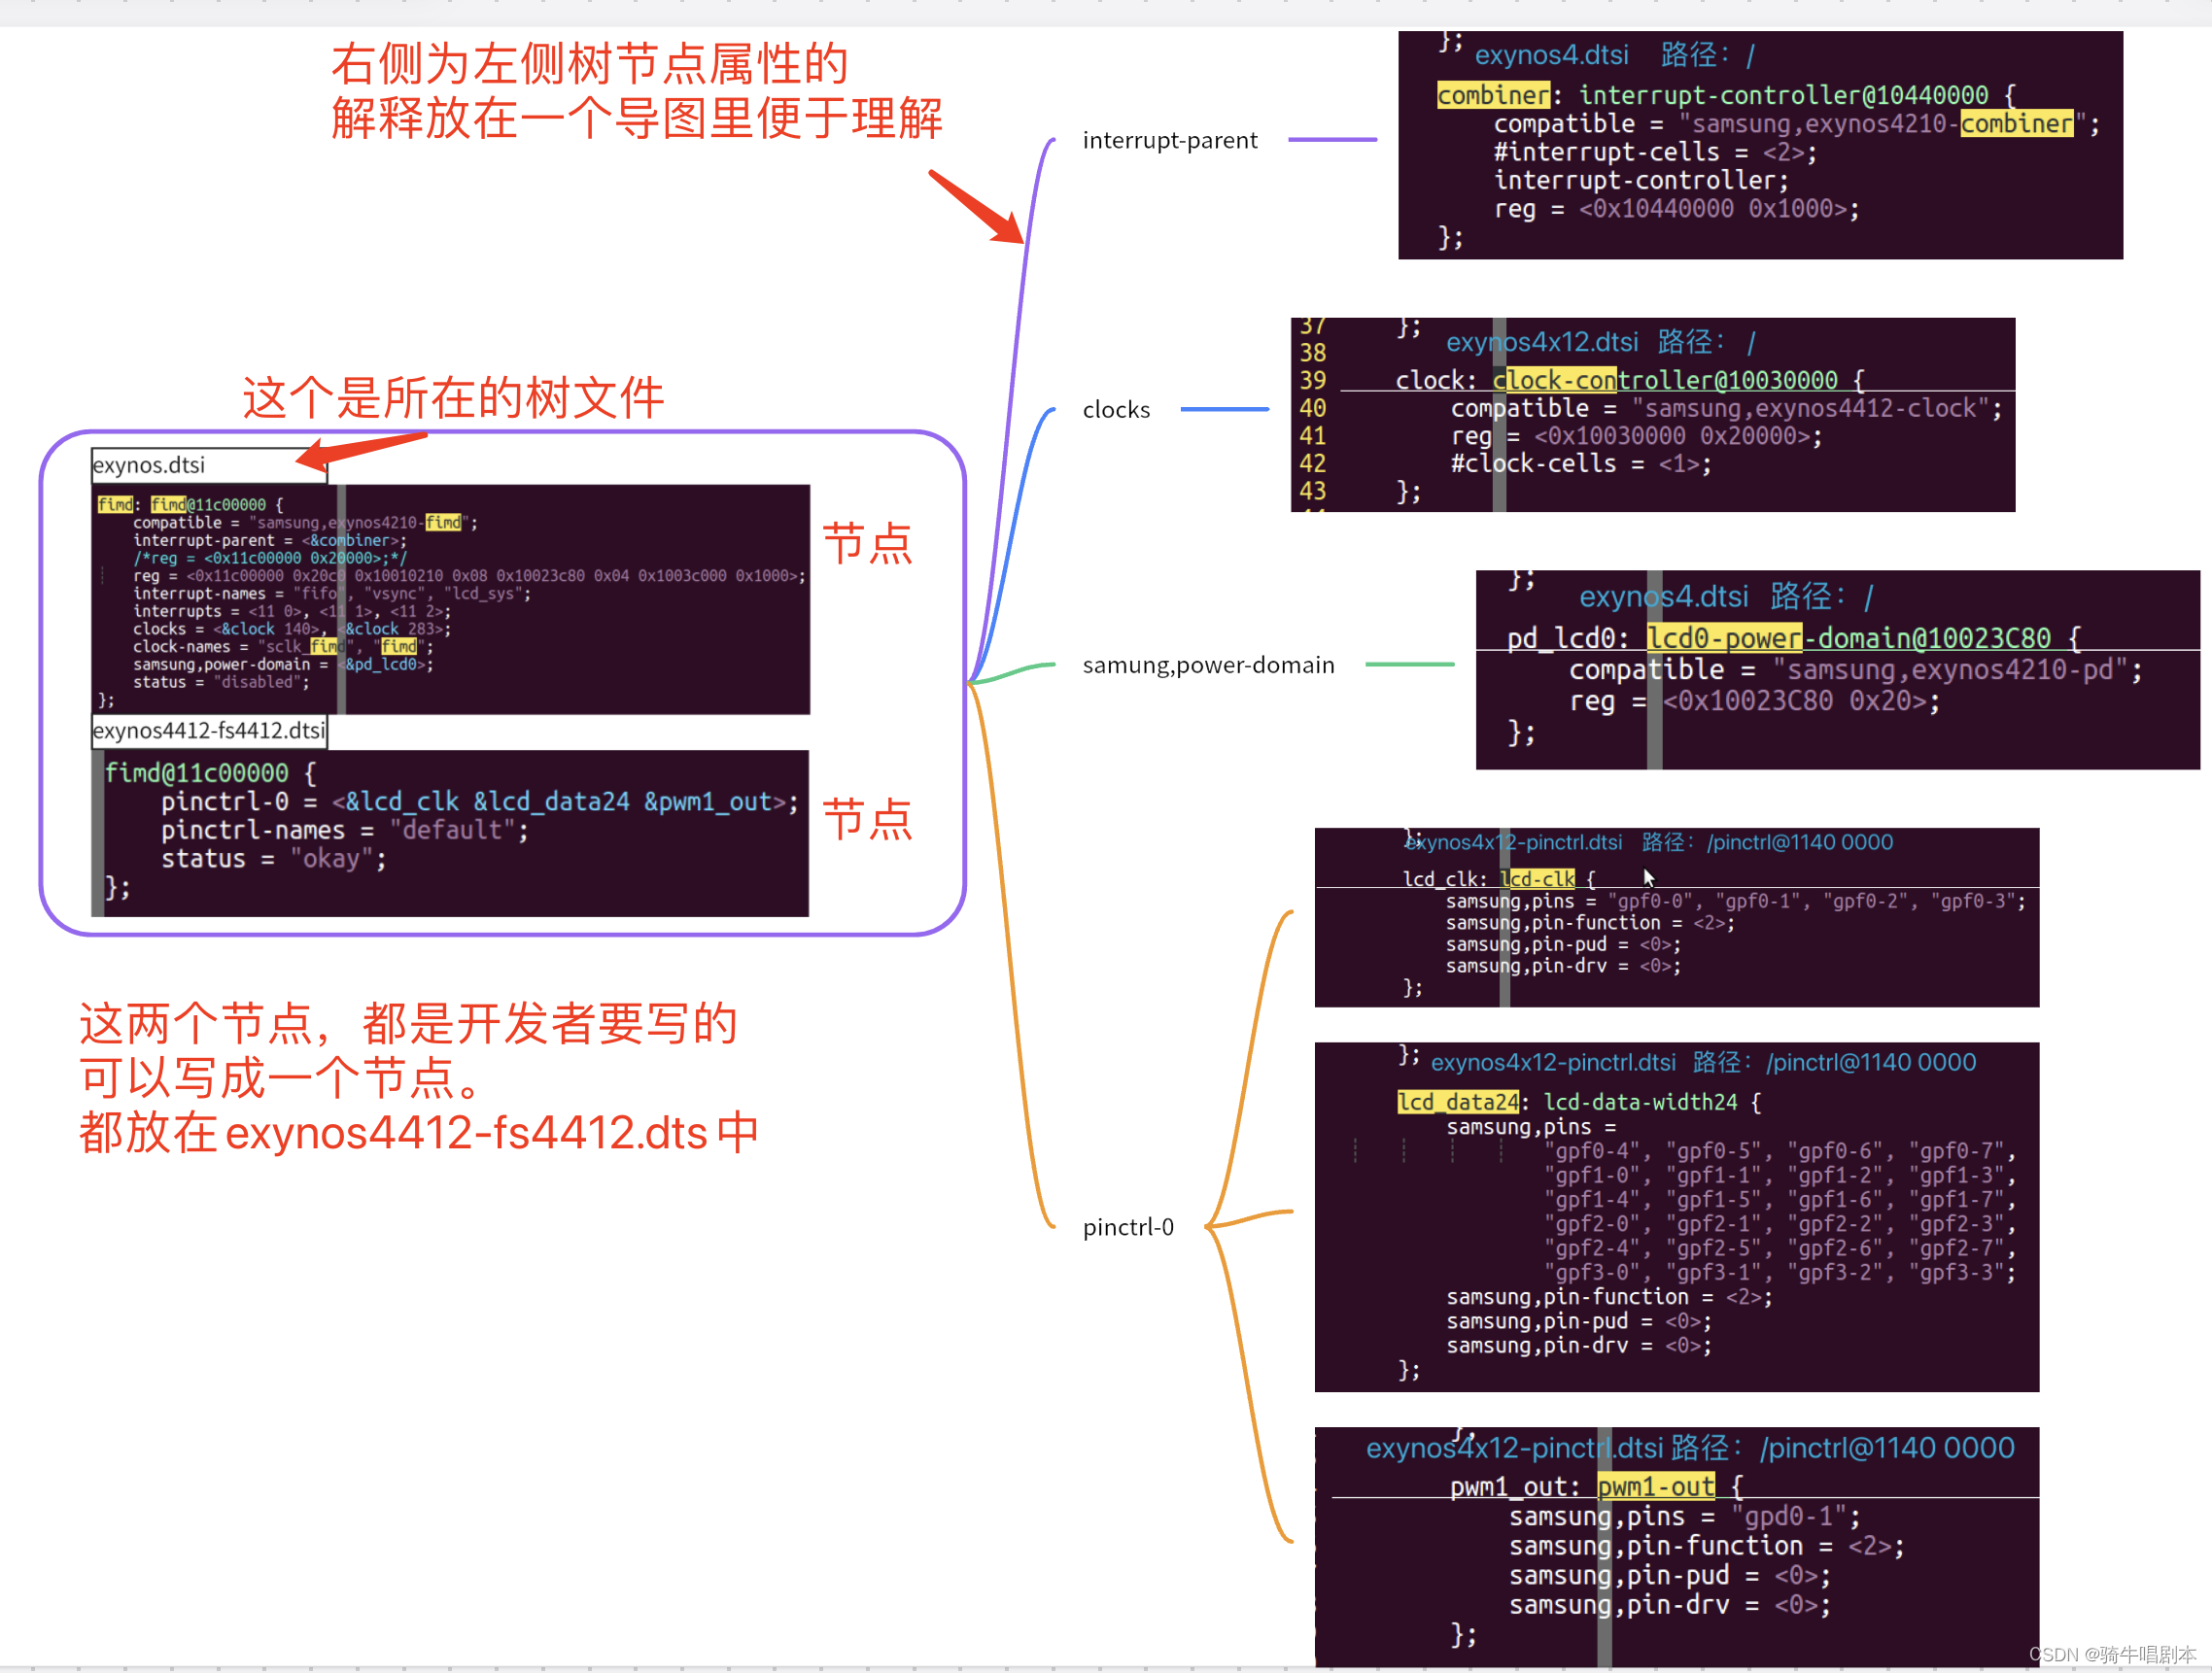Image resolution: width=2212 pixels, height=1673 pixels.
Task: Click the red note 这两个节点,都是开发者要写的
Action: point(408,1023)
